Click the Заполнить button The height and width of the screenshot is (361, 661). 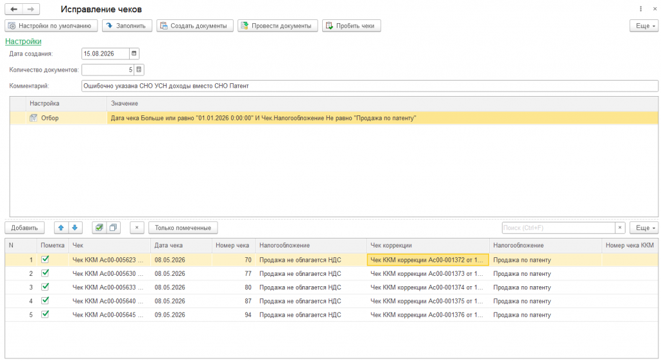(x=127, y=26)
